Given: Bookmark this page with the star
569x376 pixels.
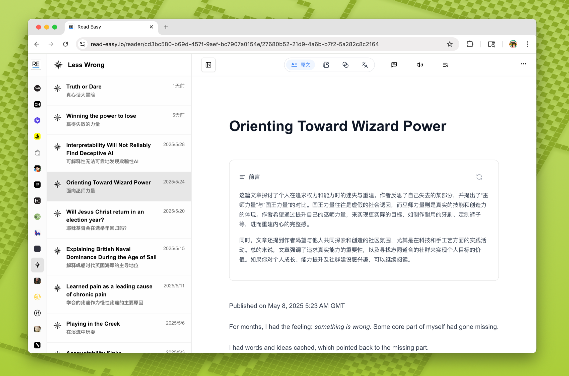Looking at the screenshot, I should (450, 44).
